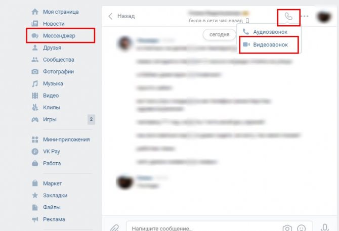Open Новости news feed link
Image resolution: width=339 pixels, height=231 pixels.
pyautogui.click(x=48, y=24)
